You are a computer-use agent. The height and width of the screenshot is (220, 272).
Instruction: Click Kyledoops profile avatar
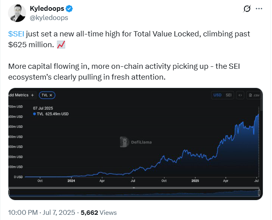tap(17, 13)
